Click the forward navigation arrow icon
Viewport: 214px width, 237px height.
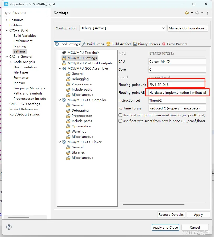tap(197, 13)
